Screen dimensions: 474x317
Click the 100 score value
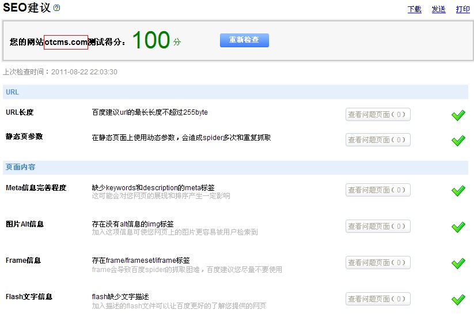click(x=151, y=40)
